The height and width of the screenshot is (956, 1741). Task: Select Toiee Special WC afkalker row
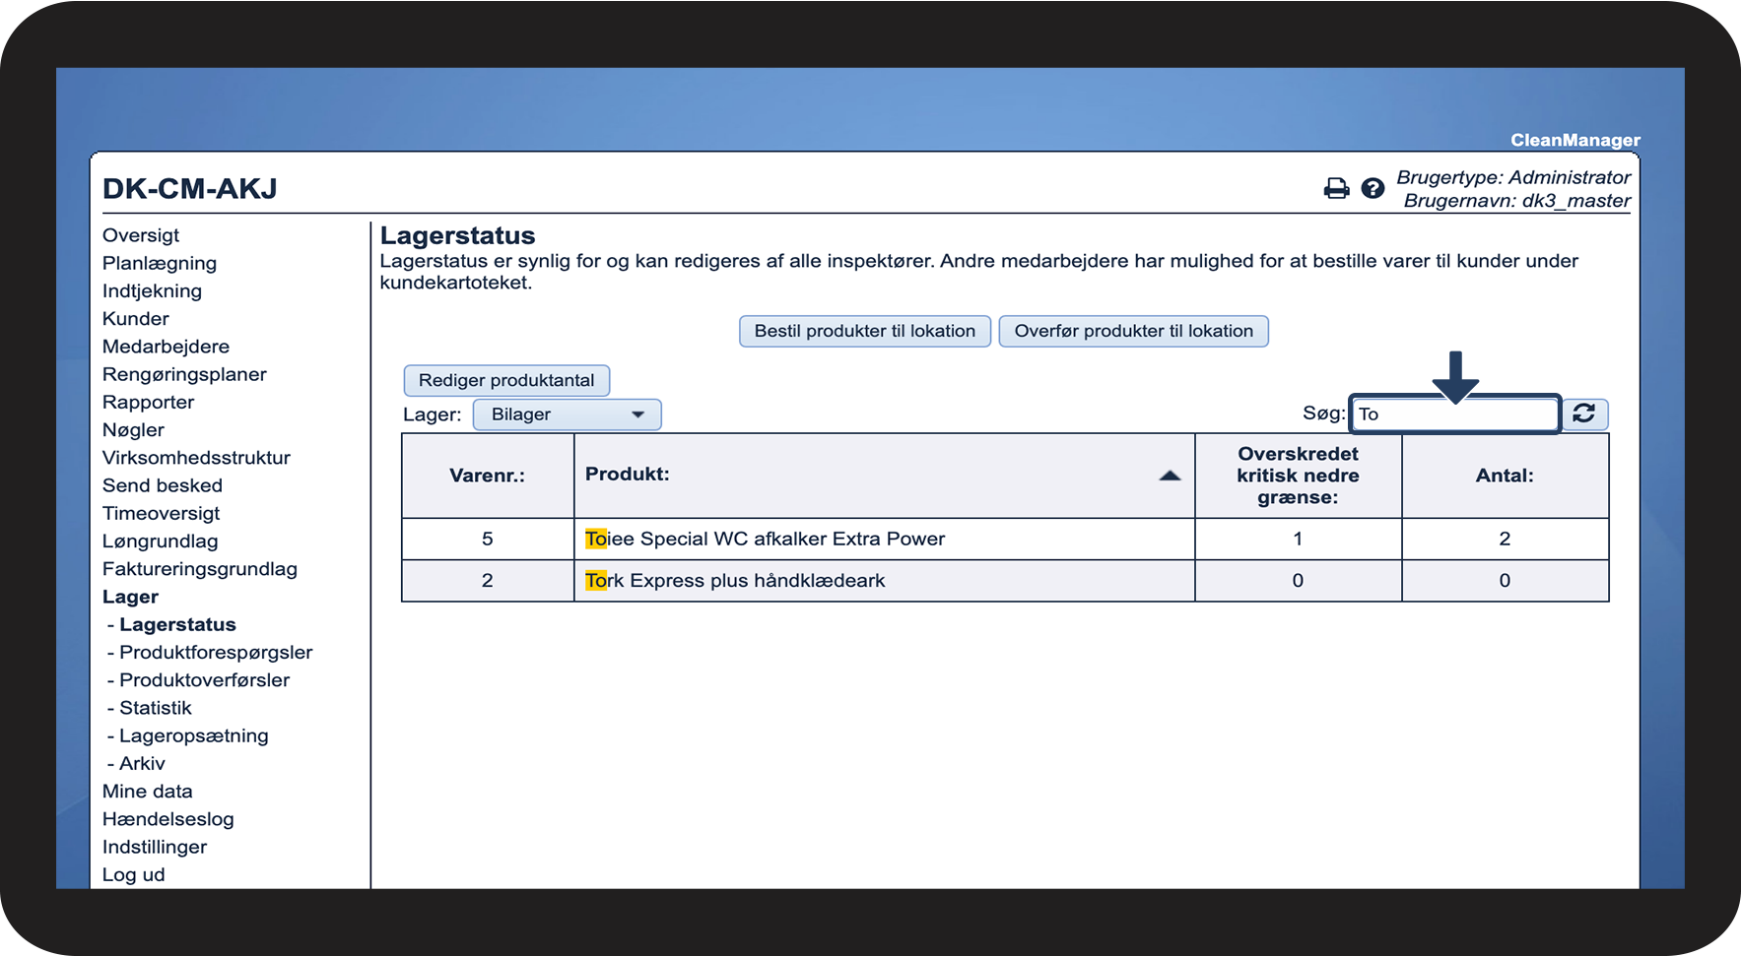[x=765, y=539]
